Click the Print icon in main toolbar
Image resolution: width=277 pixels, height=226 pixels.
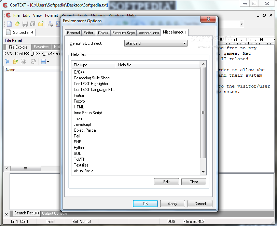pyautogui.click(x=50, y=24)
